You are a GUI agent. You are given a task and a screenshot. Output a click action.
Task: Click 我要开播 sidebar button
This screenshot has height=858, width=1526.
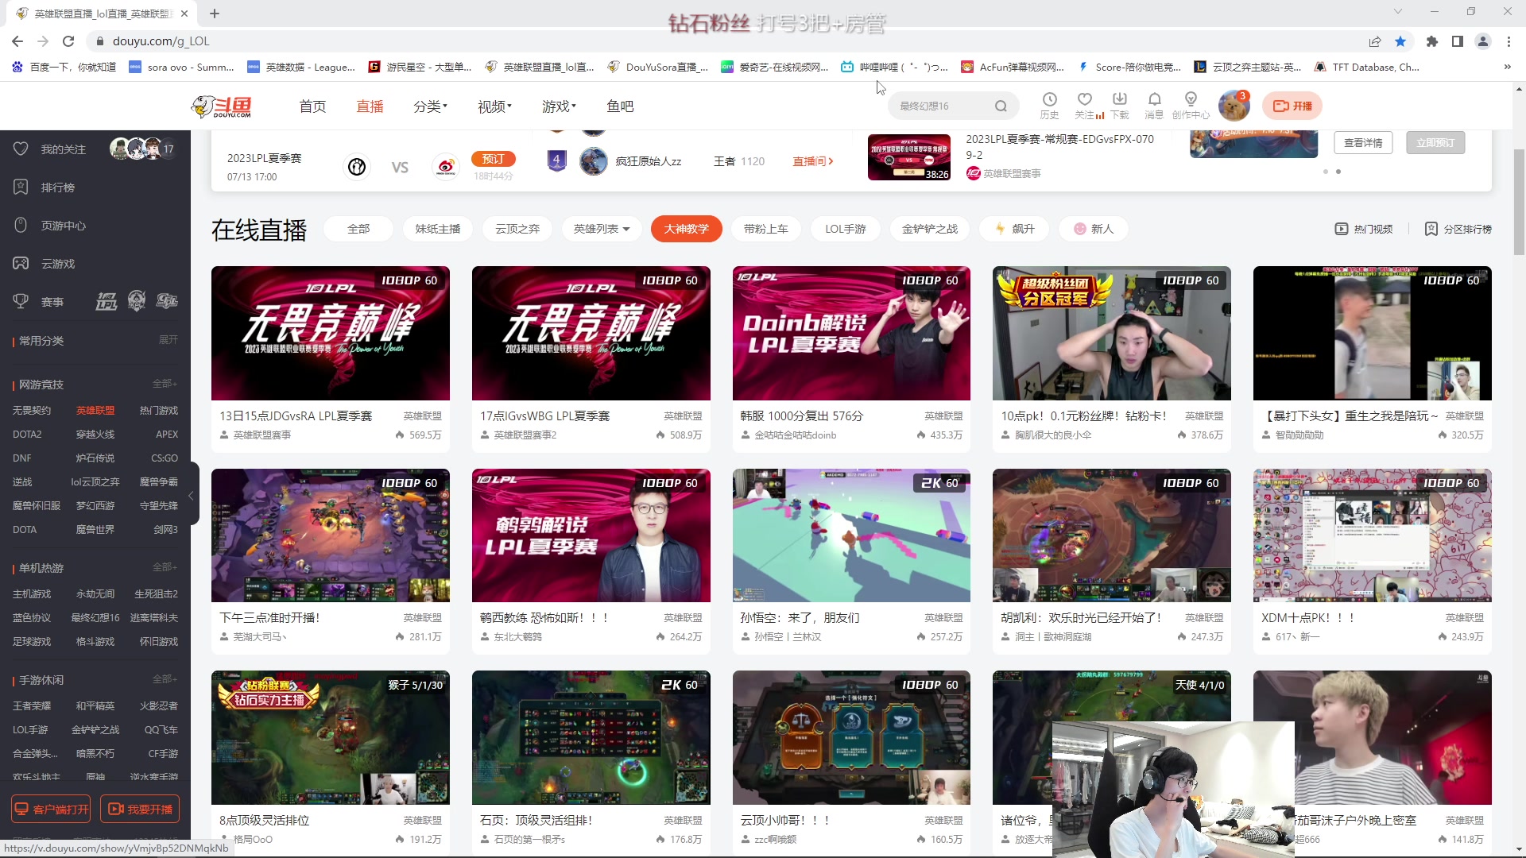coord(140,809)
